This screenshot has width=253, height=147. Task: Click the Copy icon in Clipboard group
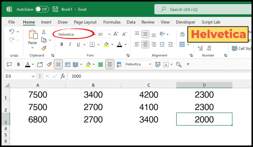[x=44, y=40]
